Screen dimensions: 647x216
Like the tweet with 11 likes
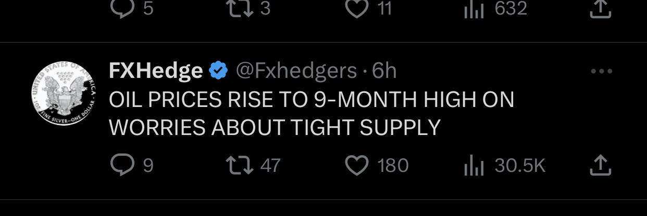pos(357,9)
